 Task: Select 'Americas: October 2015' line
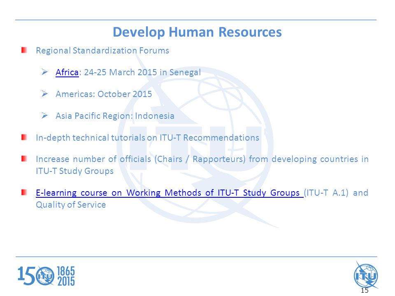104,94
